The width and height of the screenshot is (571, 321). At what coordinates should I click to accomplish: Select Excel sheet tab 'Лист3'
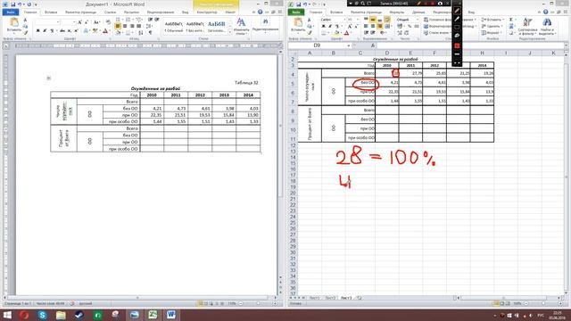(x=345, y=298)
